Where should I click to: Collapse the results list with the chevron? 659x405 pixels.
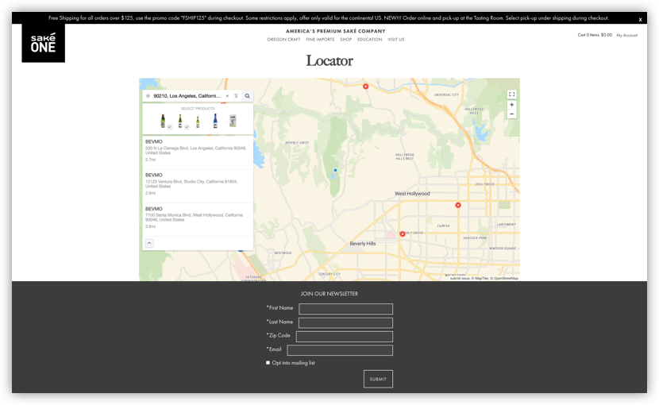click(149, 243)
